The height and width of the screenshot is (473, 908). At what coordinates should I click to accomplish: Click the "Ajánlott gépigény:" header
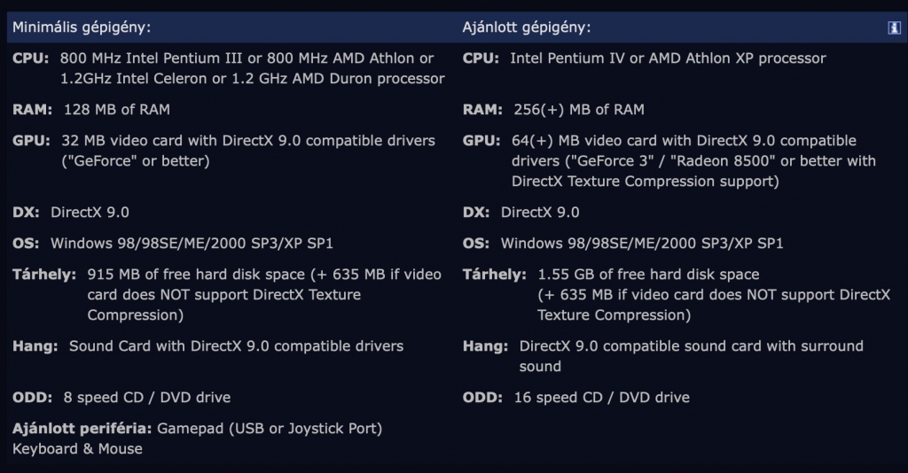click(527, 27)
